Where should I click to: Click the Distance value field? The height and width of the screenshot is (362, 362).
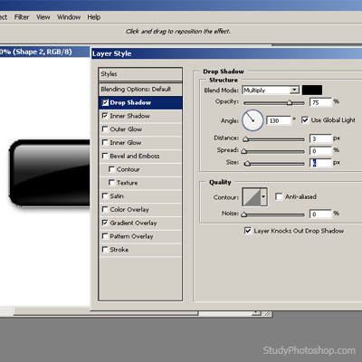[320, 138]
